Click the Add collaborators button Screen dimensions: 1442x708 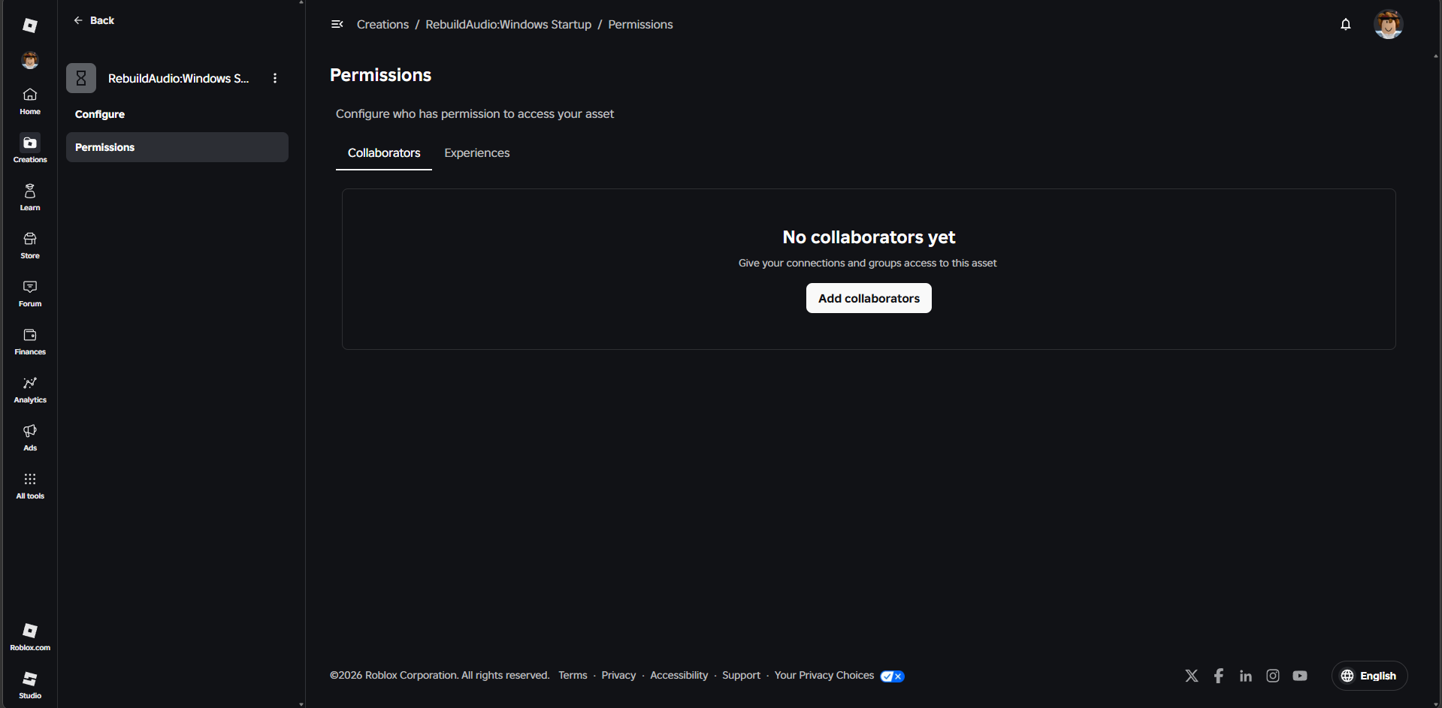pyautogui.click(x=869, y=298)
